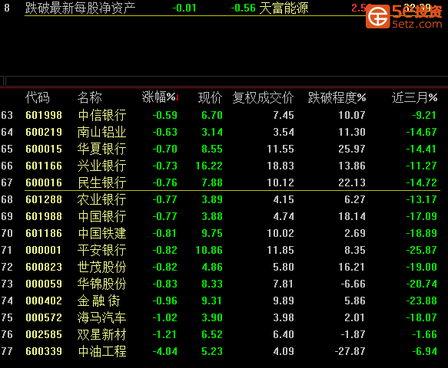
Task: Select stock code 000001
Action: coord(44,250)
